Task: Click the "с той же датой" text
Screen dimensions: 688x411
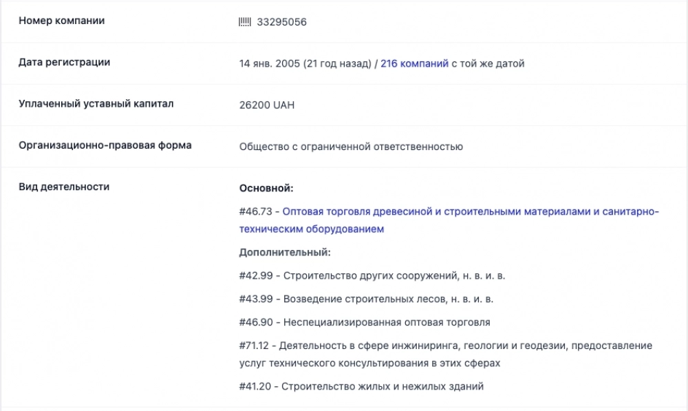Action: [x=488, y=63]
